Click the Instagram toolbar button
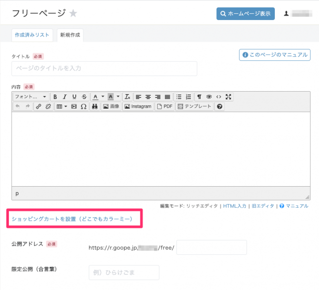The width and height of the screenshot is (319, 290). click(x=138, y=106)
